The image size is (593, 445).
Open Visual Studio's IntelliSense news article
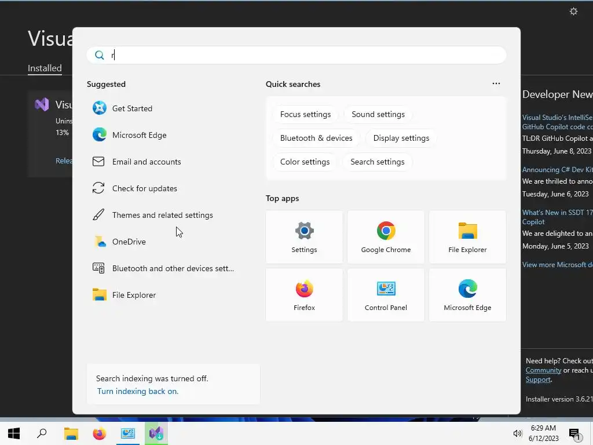point(558,122)
